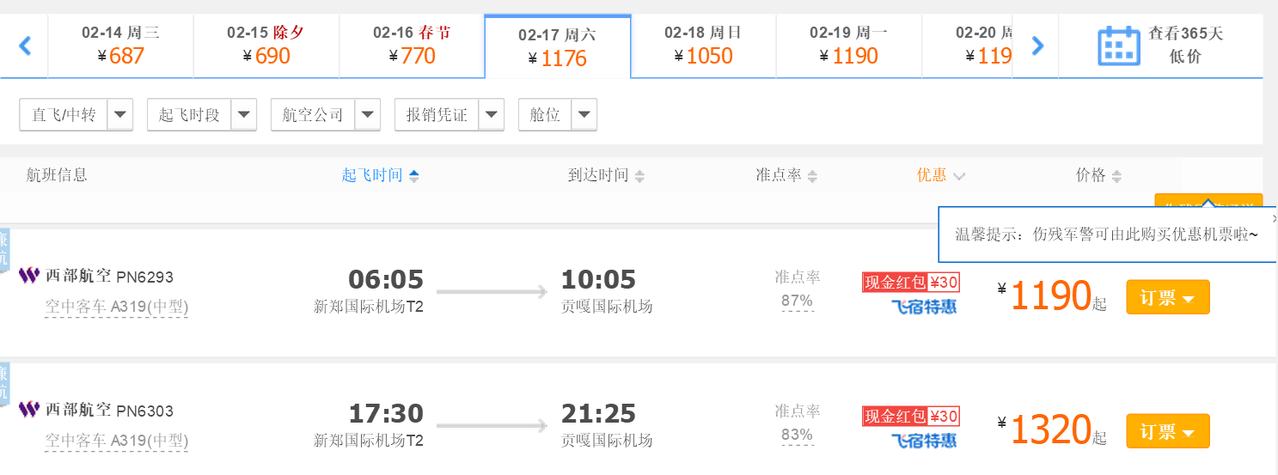Switch to the 02-18 周日 date tab
Viewport: 1278px width, 475px height.
click(x=703, y=46)
